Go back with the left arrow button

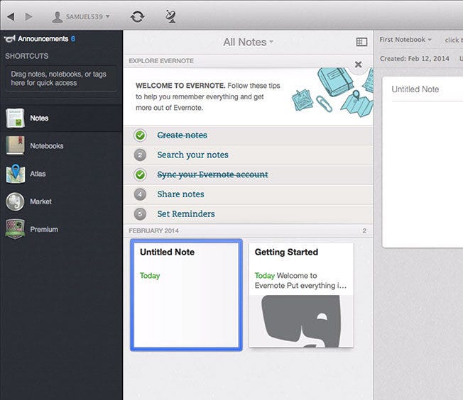click(11, 16)
